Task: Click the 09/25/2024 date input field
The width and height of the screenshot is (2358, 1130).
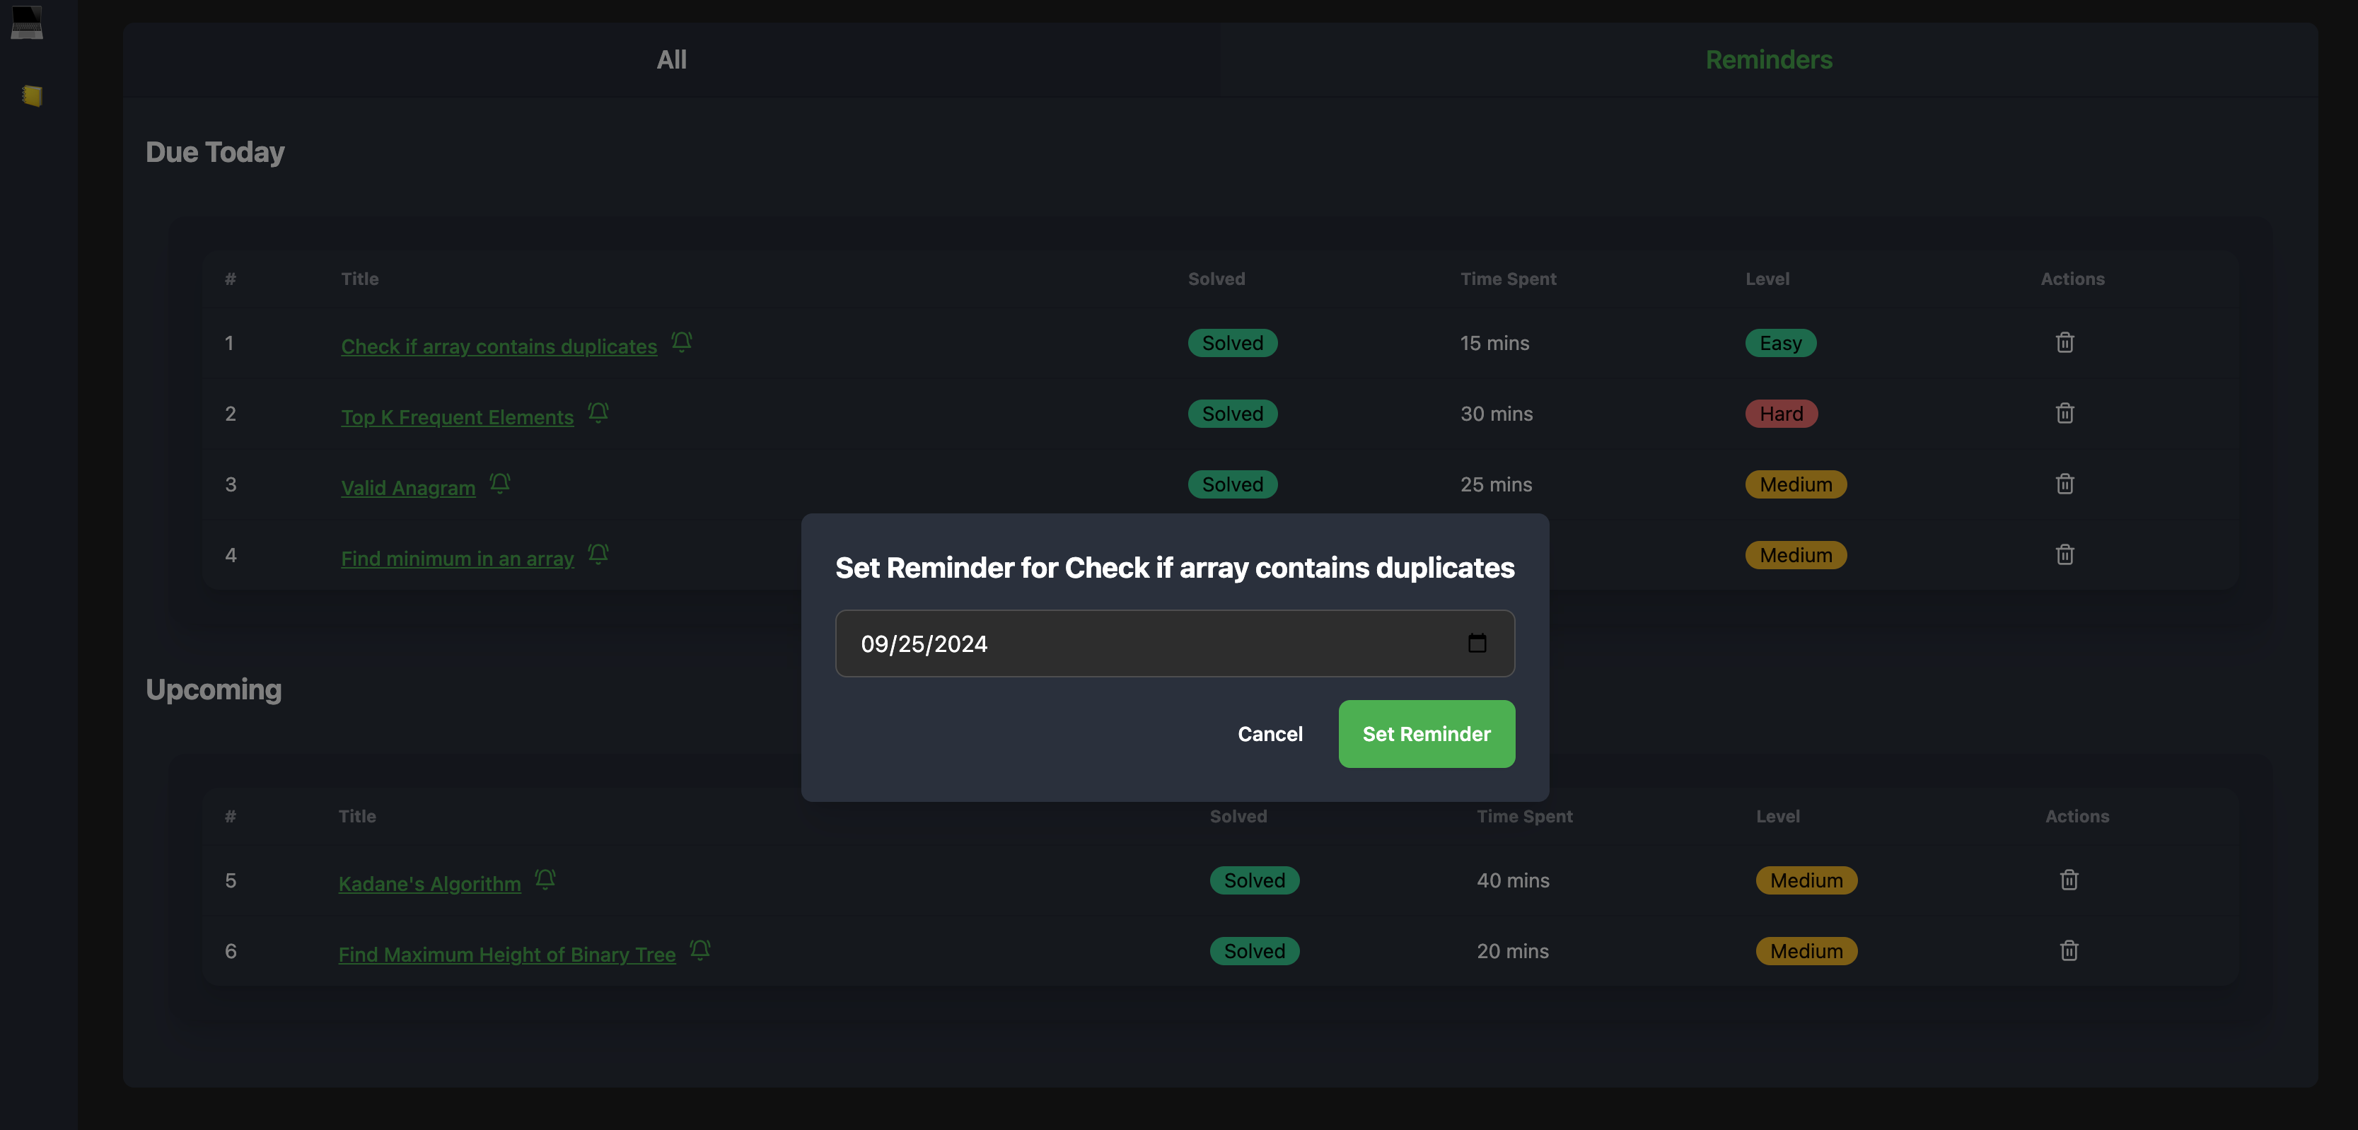Action: click(x=1175, y=643)
